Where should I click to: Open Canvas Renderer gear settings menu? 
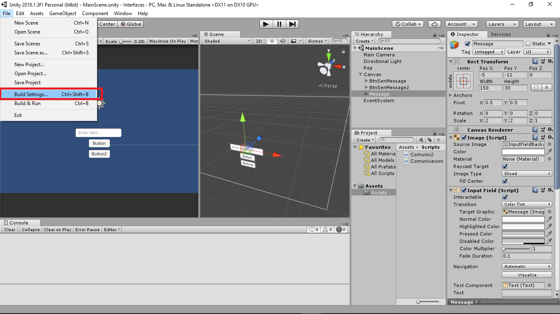tap(550, 130)
